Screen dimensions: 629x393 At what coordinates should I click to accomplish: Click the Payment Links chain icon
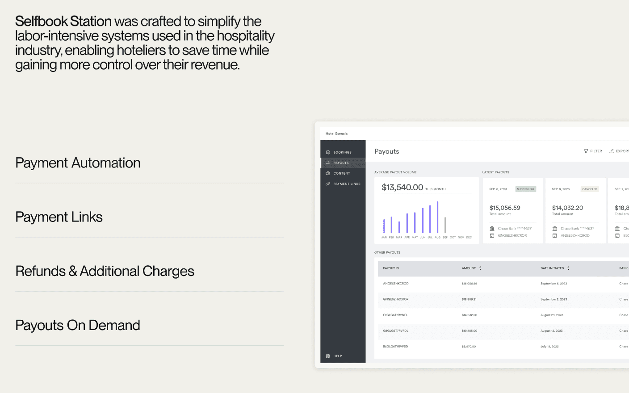[328, 184]
